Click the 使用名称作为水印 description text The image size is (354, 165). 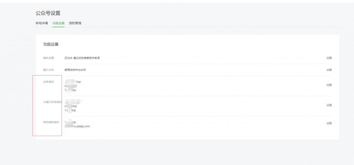click(x=75, y=70)
